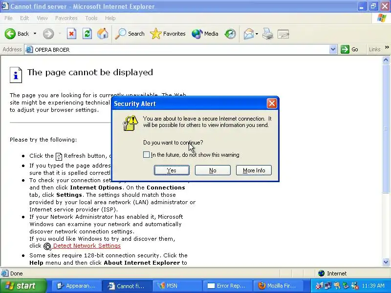The width and height of the screenshot is (391, 293).
Task: Click the heading 'The page cannot be displayed'
Action: click(x=90, y=72)
